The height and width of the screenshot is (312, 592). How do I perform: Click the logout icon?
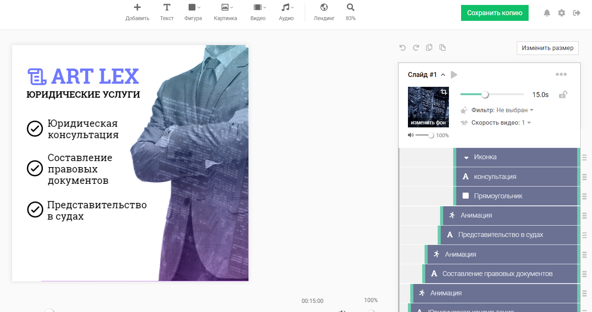[577, 13]
